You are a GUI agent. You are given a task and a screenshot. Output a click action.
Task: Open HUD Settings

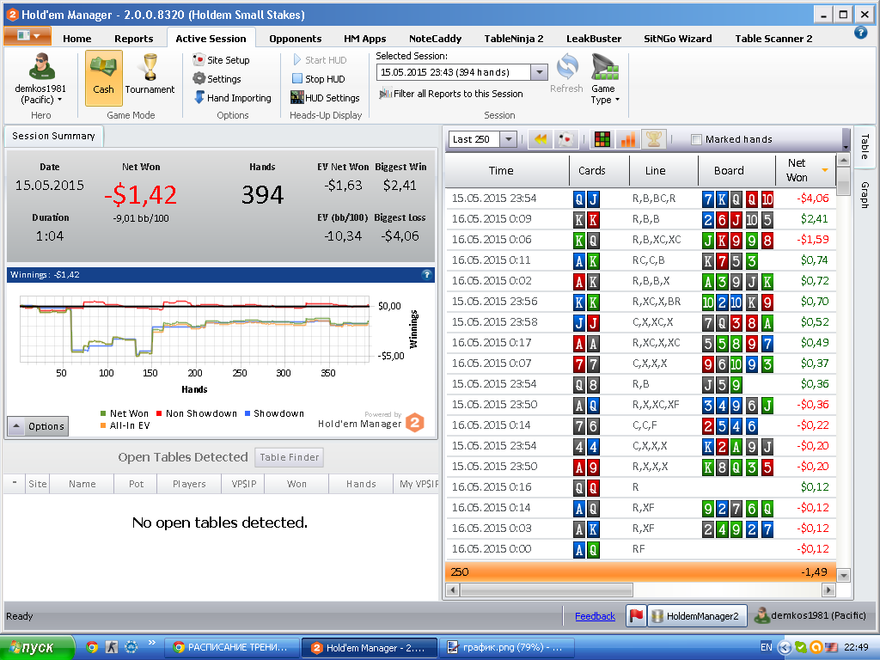[325, 98]
